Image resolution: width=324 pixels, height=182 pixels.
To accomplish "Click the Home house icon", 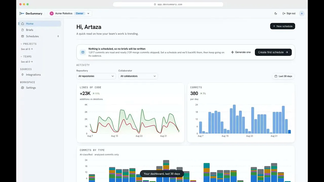I will [x=23, y=24].
